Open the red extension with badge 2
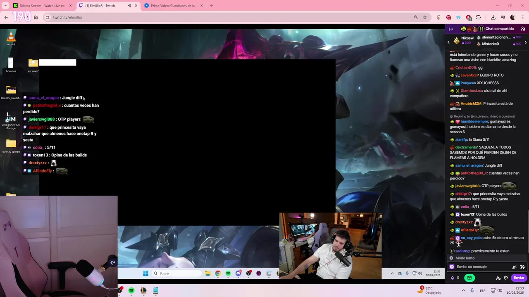Screen dimensions: 529x297 point(469,17)
